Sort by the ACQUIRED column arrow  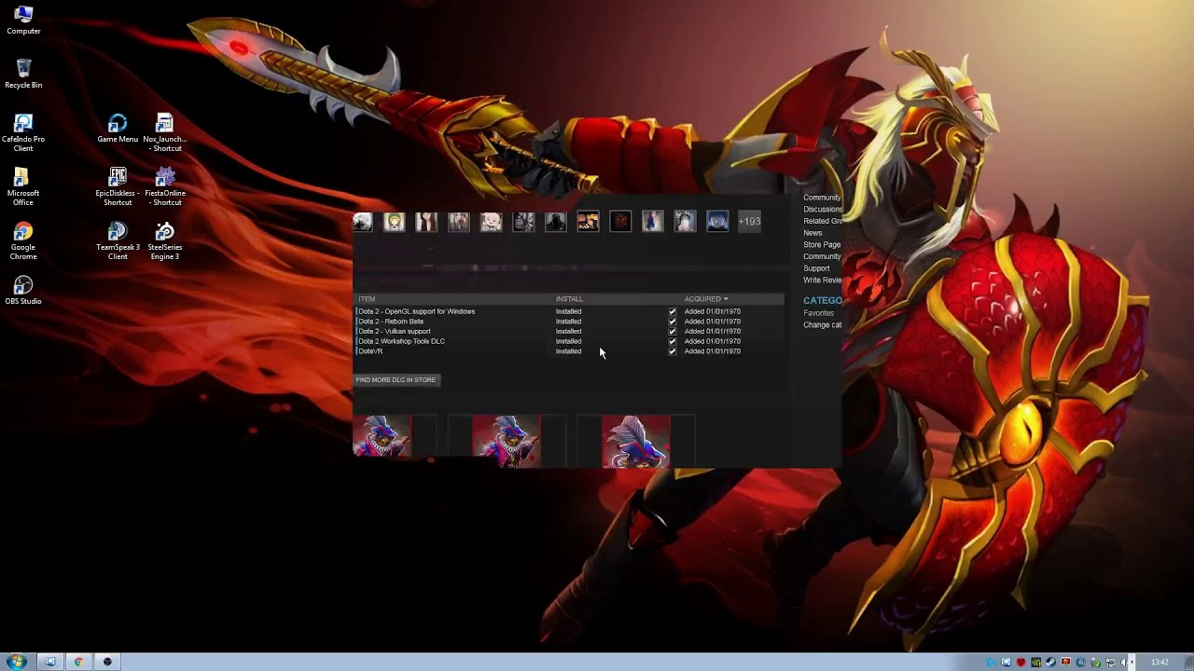tap(726, 299)
